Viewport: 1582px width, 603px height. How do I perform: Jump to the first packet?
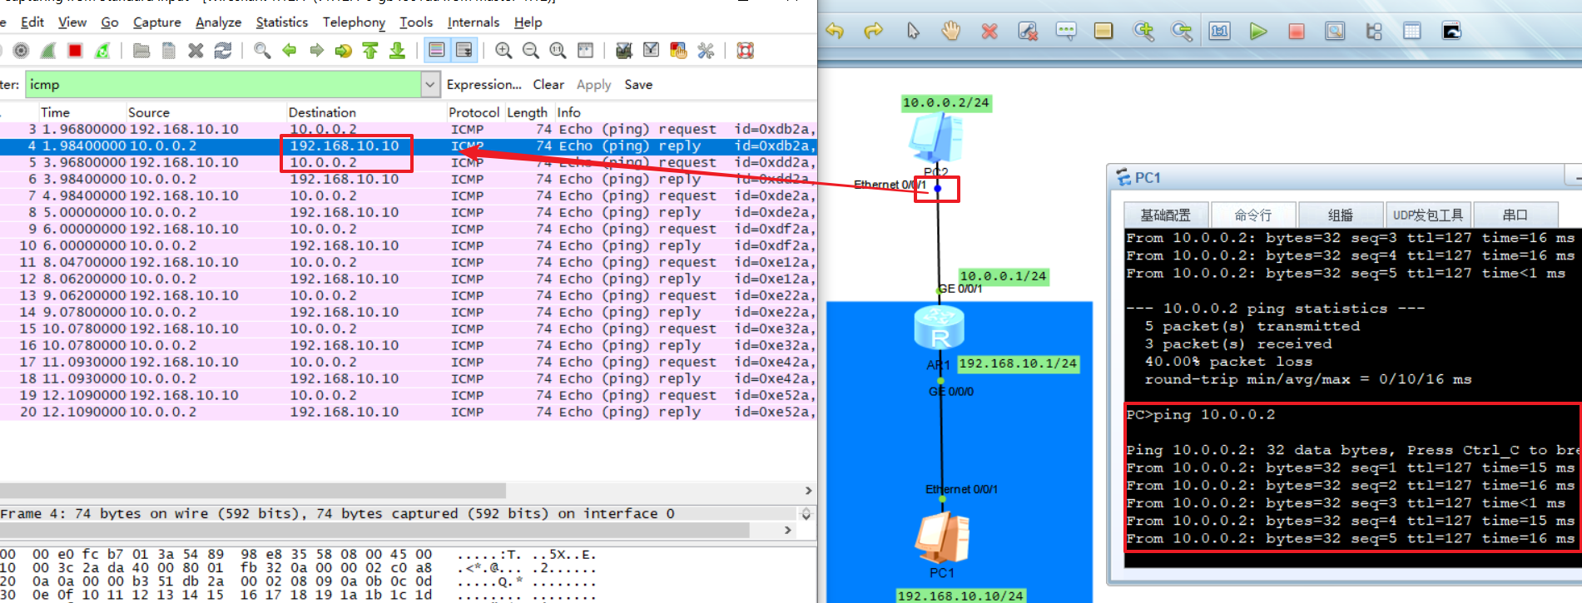click(370, 51)
